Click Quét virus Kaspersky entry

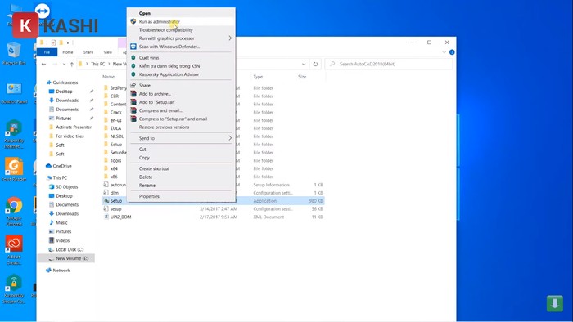coord(181,58)
